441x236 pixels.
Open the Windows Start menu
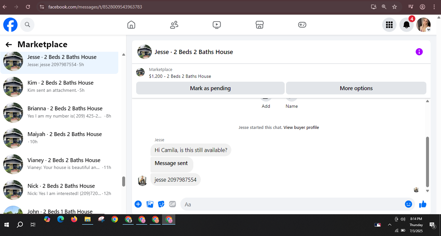[x=6, y=225]
